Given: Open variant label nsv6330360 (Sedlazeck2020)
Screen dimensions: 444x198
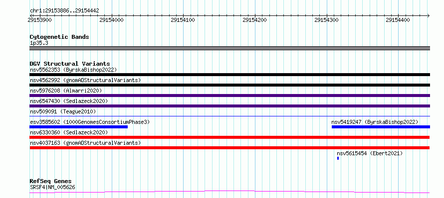Looking at the screenshot, I should pyautogui.click(x=69, y=132).
